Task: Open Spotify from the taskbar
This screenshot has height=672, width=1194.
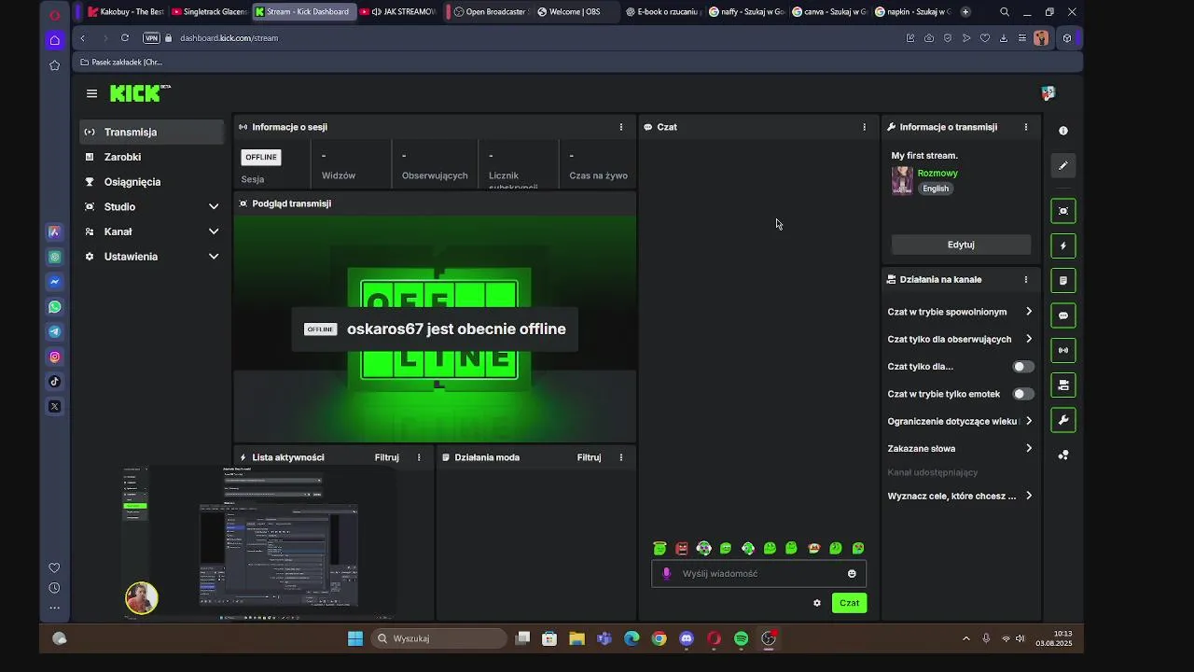Action: click(x=741, y=638)
